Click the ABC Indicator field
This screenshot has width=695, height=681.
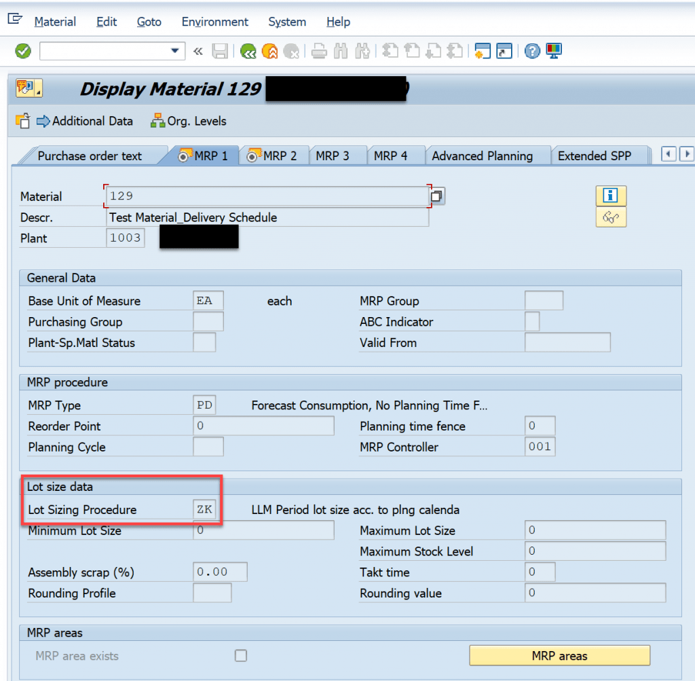point(532,321)
